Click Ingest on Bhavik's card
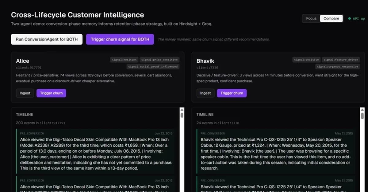The image size is (368, 192). pyautogui.click(x=205, y=93)
